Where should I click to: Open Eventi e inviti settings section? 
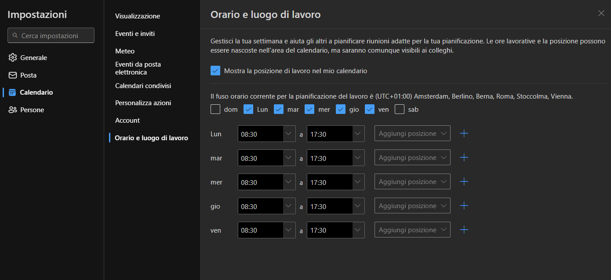point(135,34)
